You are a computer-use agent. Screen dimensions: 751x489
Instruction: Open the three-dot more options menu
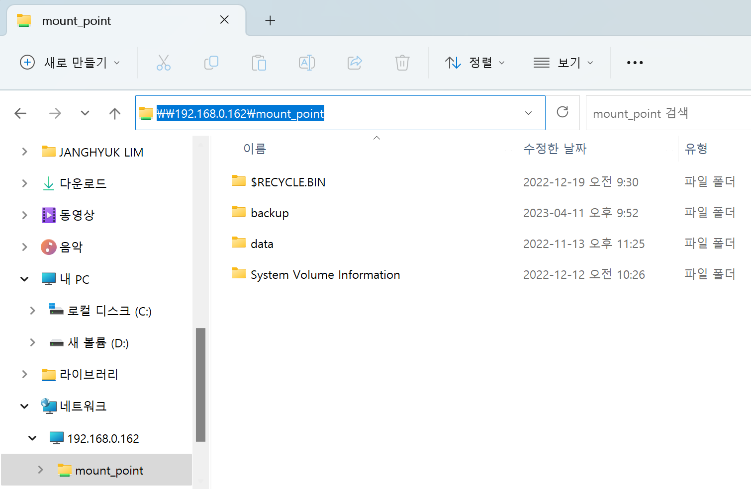(x=635, y=63)
